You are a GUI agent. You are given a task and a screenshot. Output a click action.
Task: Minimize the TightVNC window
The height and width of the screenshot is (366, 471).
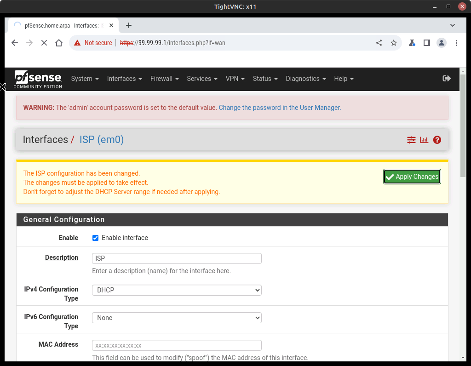(434, 6)
